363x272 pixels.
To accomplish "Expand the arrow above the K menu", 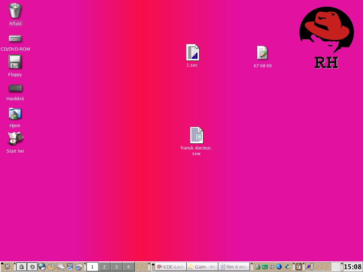I will pyautogui.click(x=2, y=263).
